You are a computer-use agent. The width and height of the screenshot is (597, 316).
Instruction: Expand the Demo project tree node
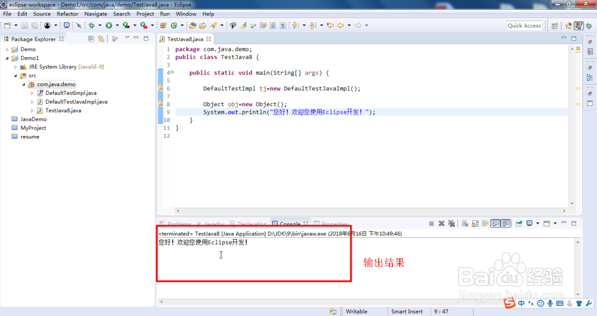pos(7,49)
